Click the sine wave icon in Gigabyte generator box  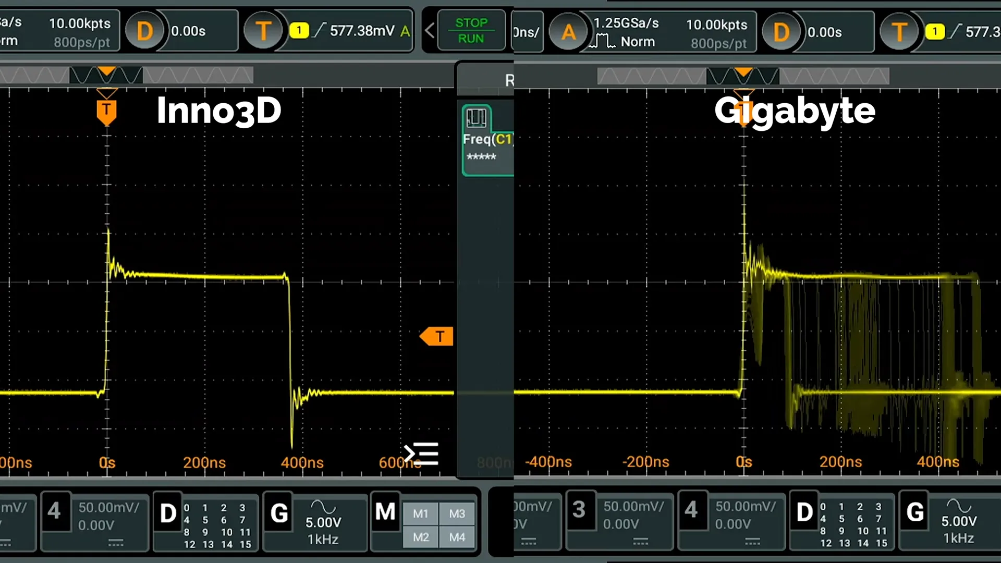click(x=959, y=505)
